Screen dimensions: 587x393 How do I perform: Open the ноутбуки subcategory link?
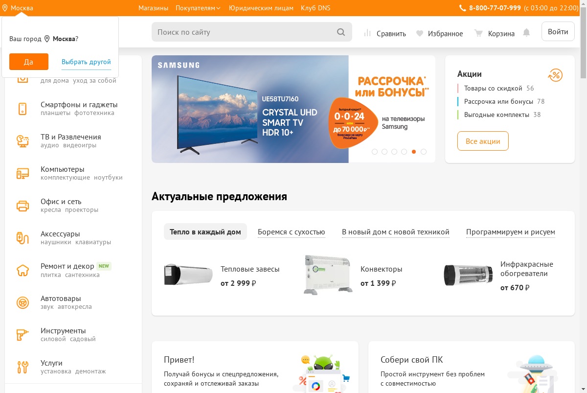pos(108,178)
